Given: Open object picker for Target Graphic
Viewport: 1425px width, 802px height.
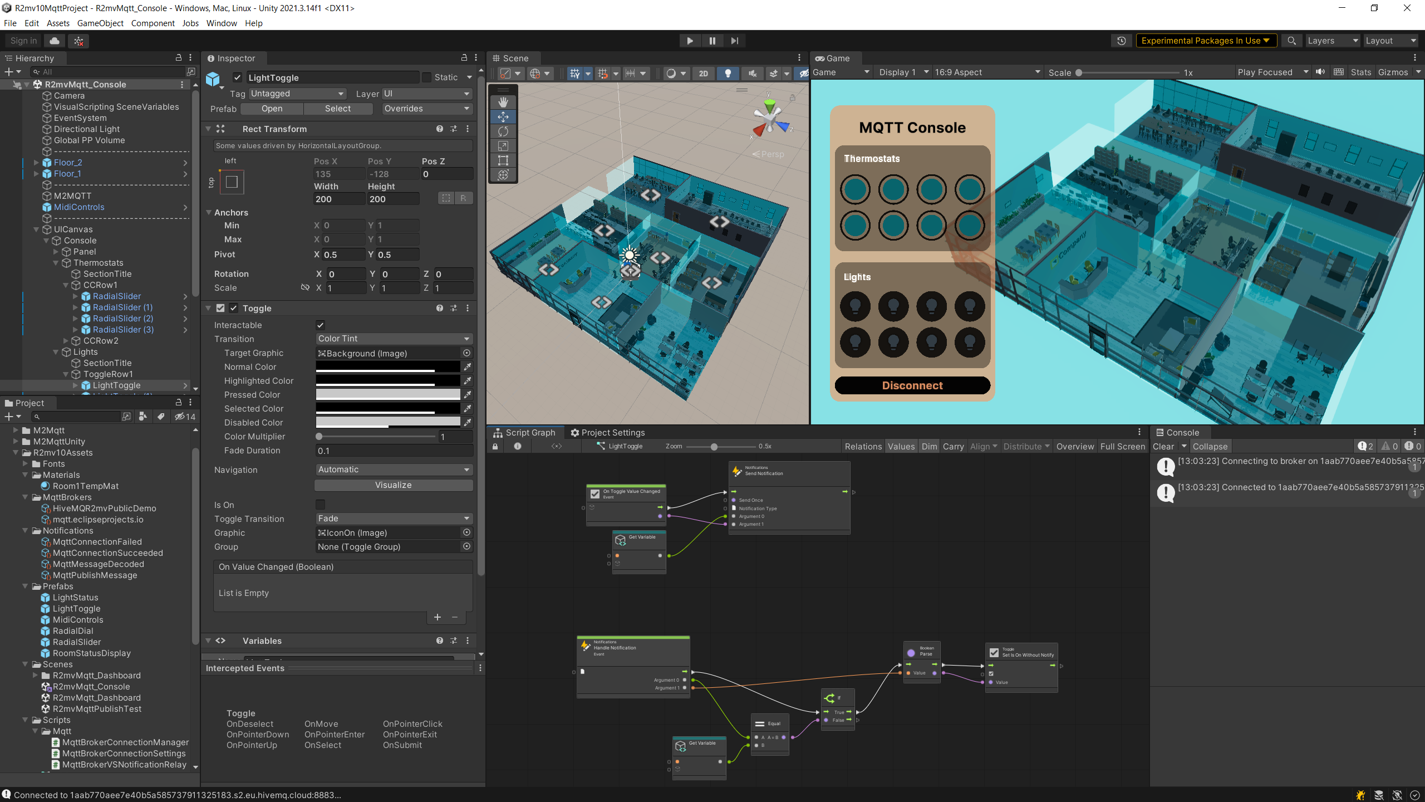Looking at the screenshot, I should (466, 353).
